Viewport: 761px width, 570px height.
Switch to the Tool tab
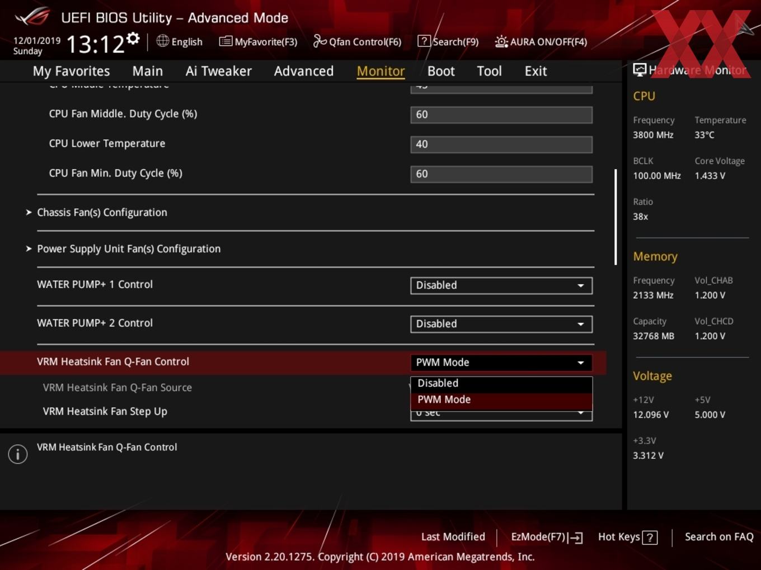click(x=489, y=71)
